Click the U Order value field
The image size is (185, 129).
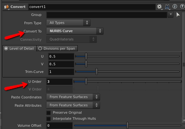click(59, 82)
